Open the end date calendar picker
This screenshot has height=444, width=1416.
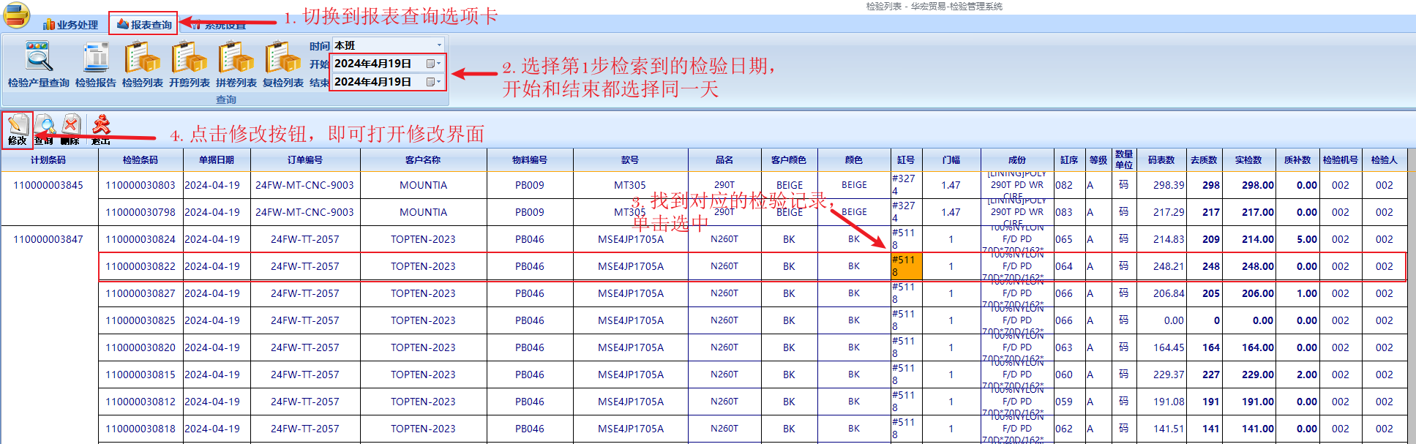432,82
